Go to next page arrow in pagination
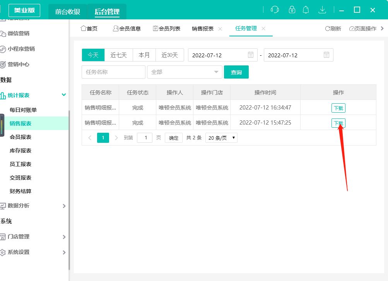This screenshot has width=388, height=281. pyautogui.click(x=116, y=138)
